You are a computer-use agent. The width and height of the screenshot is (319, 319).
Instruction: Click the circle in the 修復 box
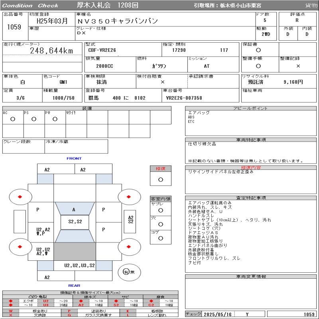pos(161,180)
